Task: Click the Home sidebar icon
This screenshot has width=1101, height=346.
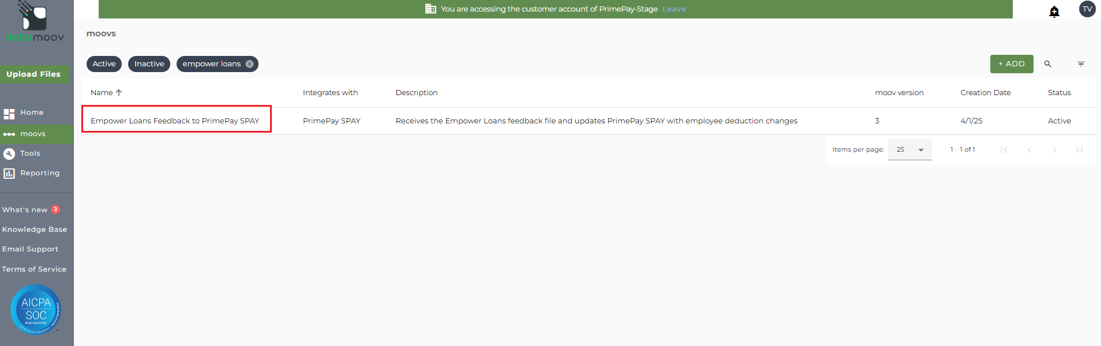Action: click(x=9, y=114)
